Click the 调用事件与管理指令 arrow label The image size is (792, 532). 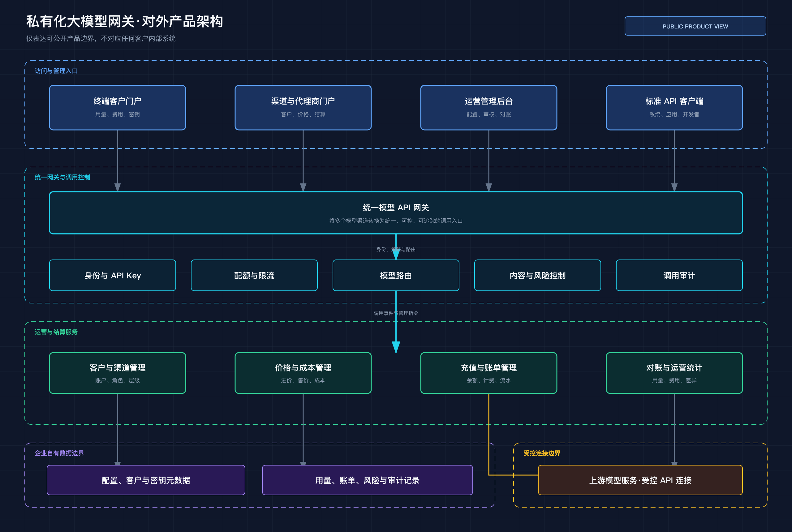396,313
